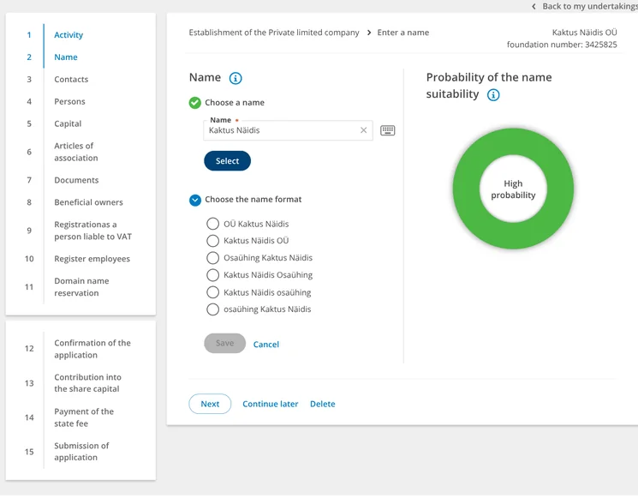Clear the Name field with the X
The width and height of the screenshot is (638, 498).
[x=363, y=130]
